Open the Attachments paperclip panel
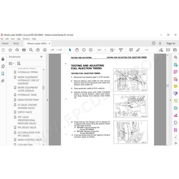Image resolution: width=179 pixels, height=179 pixels. (x=3, y=81)
